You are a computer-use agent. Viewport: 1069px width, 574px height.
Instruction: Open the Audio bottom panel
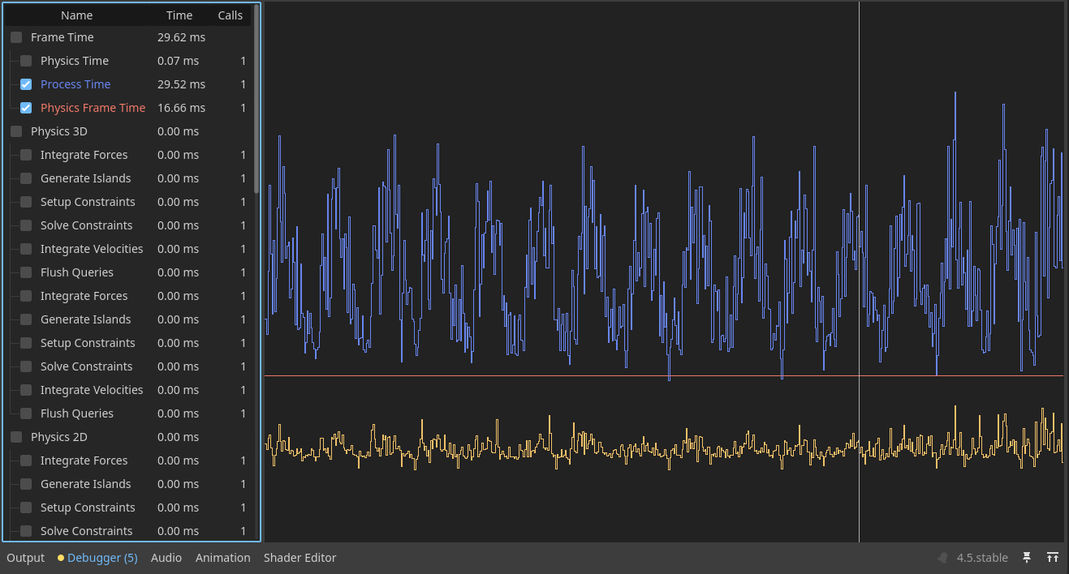(166, 558)
